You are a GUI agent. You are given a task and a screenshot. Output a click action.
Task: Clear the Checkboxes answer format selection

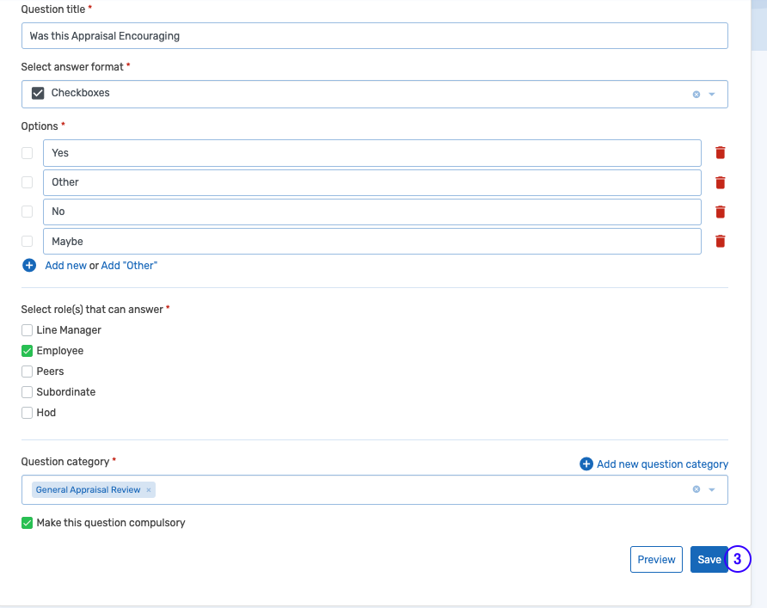[x=696, y=95]
